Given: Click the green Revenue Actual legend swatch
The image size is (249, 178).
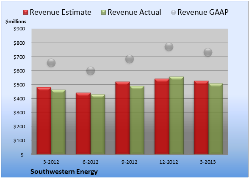Looking at the screenshot, I should click(x=103, y=13).
